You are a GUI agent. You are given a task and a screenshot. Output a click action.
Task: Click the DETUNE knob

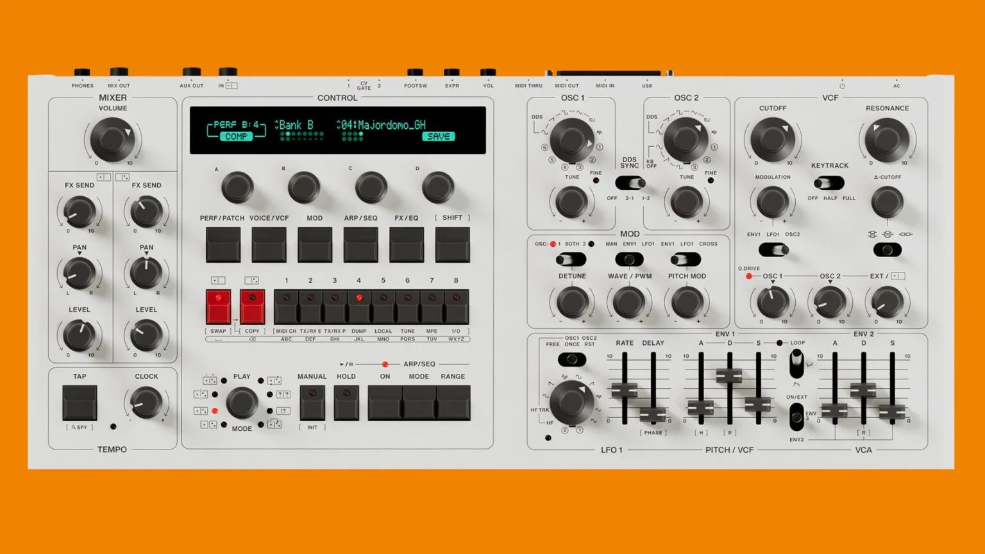click(x=572, y=301)
